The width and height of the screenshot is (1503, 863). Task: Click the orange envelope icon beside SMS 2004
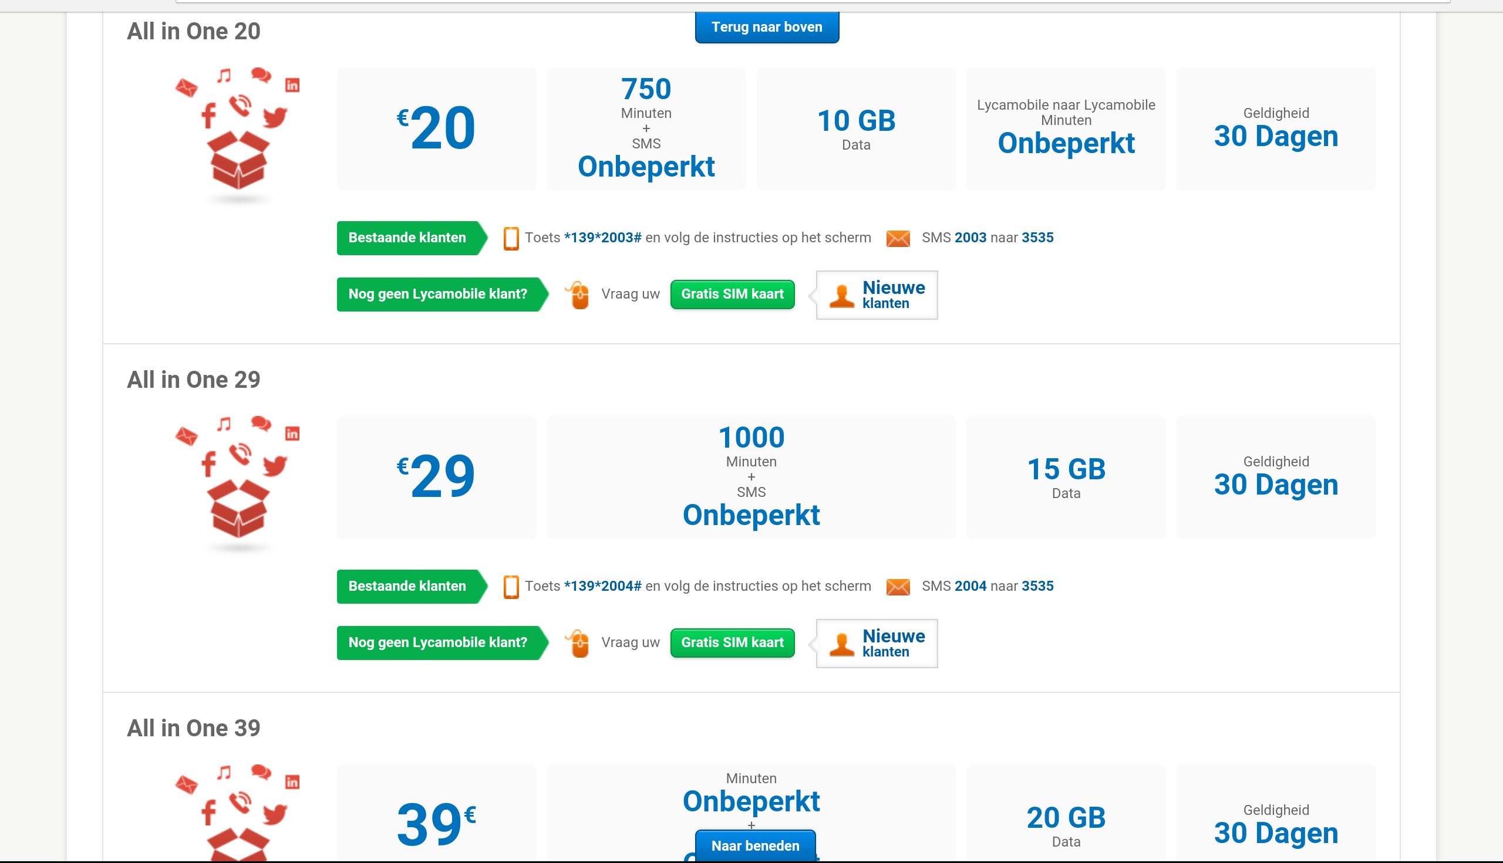898,587
